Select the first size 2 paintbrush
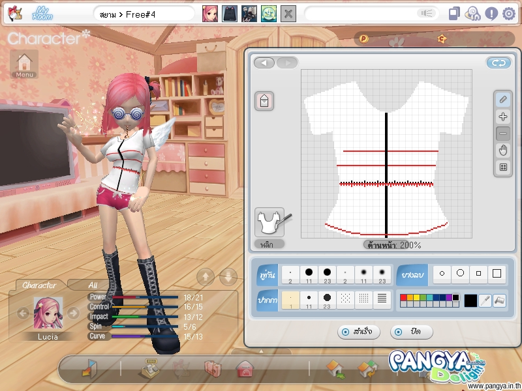Screen dimensions: 522x391 click(x=290, y=274)
